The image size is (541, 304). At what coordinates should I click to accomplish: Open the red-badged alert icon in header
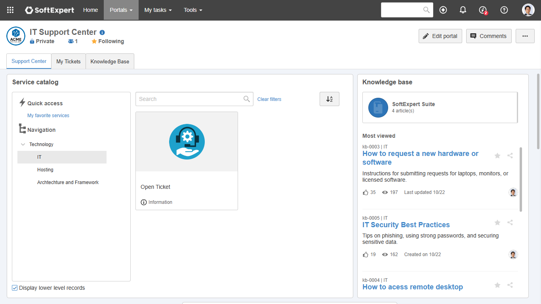click(483, 10)
